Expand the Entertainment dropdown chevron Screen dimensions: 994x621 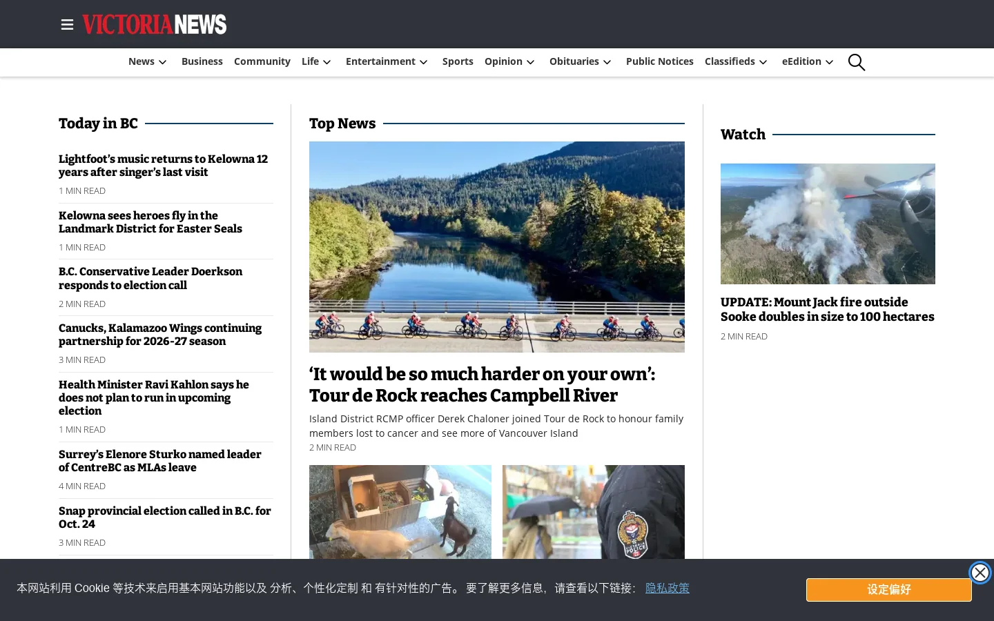424,62
